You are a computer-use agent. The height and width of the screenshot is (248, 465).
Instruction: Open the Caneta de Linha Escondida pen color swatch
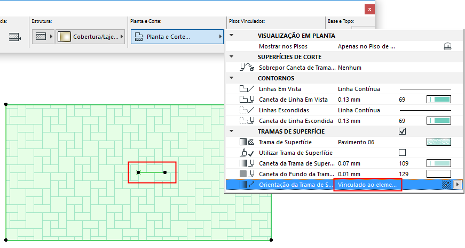pos(439,121)
